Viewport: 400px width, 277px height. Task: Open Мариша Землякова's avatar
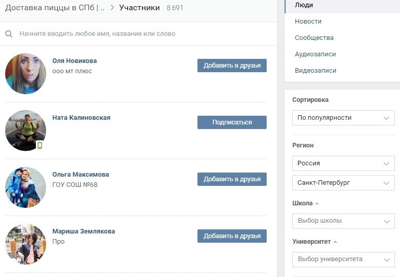click(26, 244)
